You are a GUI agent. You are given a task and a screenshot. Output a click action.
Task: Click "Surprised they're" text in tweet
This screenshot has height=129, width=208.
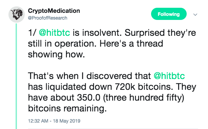160,33
